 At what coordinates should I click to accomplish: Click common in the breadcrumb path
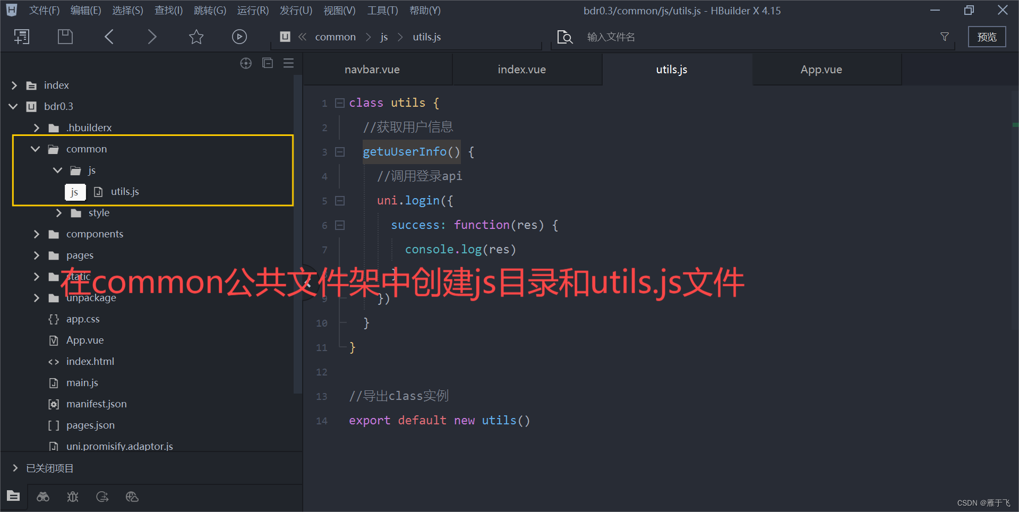336,37
